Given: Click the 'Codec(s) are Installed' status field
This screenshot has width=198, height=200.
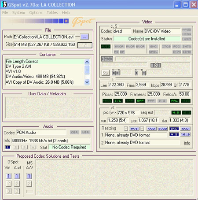Looking at the screenshot, I should (147, 39).
